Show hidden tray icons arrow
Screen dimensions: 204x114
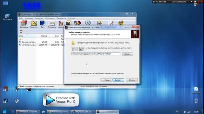[x=181, y=112]
